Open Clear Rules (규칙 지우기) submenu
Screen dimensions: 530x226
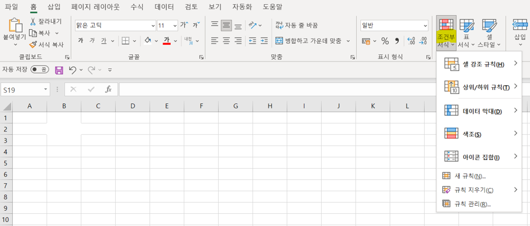tap(479, 190)
